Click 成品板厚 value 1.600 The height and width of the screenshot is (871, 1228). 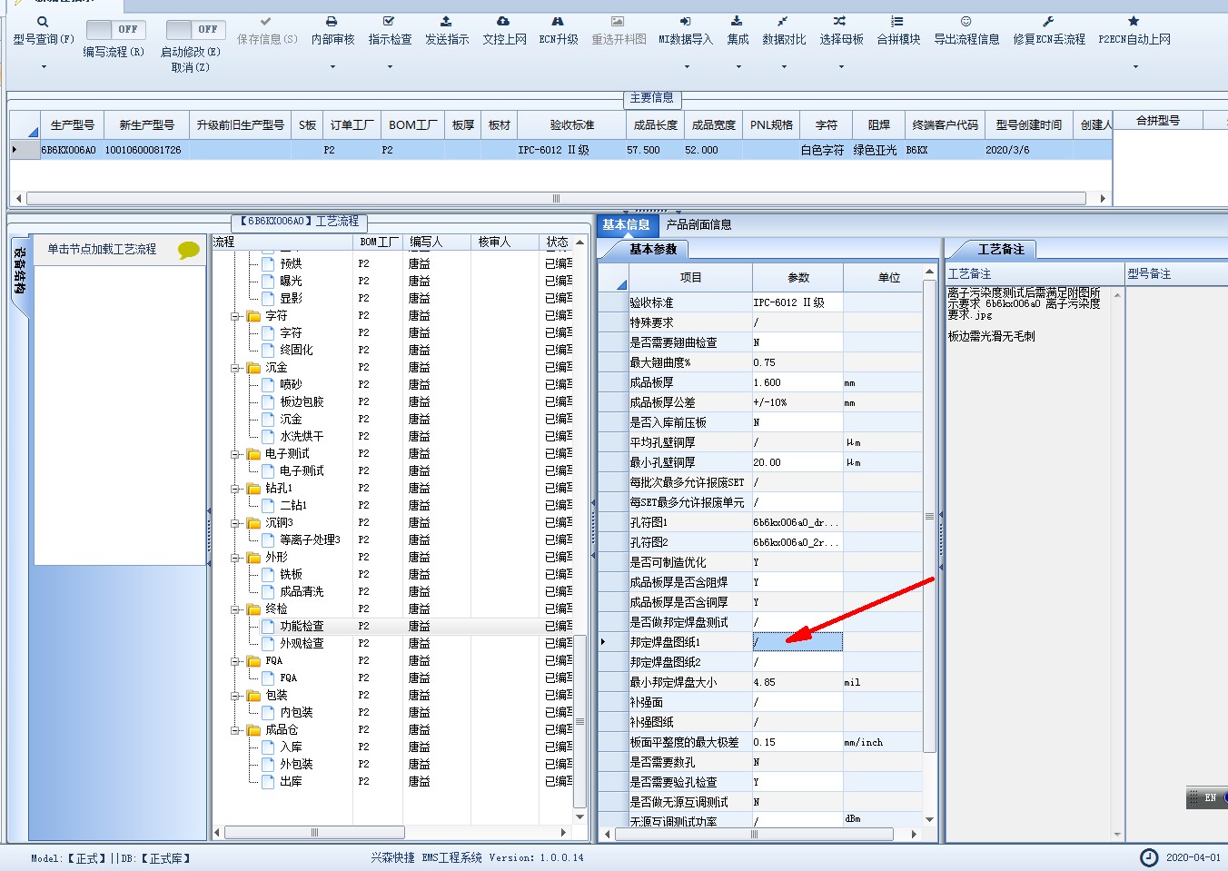797,382
